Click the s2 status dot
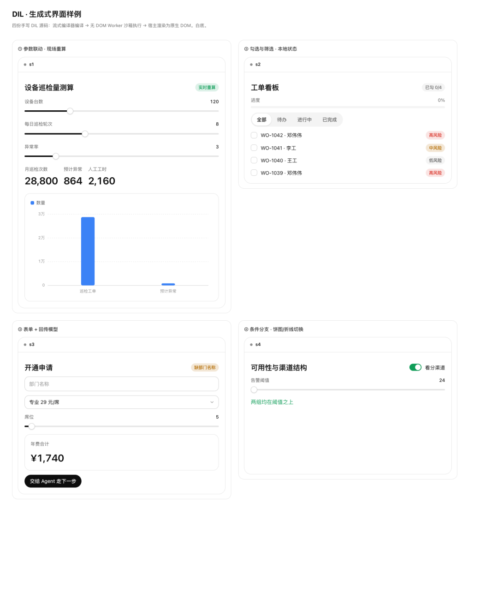Image resolution: width=498 pixels, height=605 pixels. (x=251, y=65)
